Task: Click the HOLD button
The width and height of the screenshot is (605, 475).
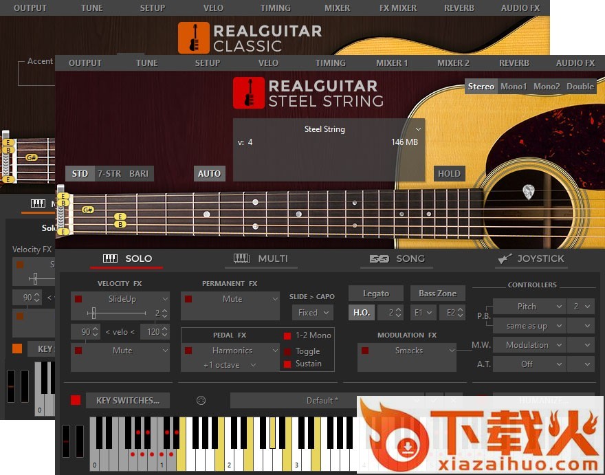Action: pos(449,174)
